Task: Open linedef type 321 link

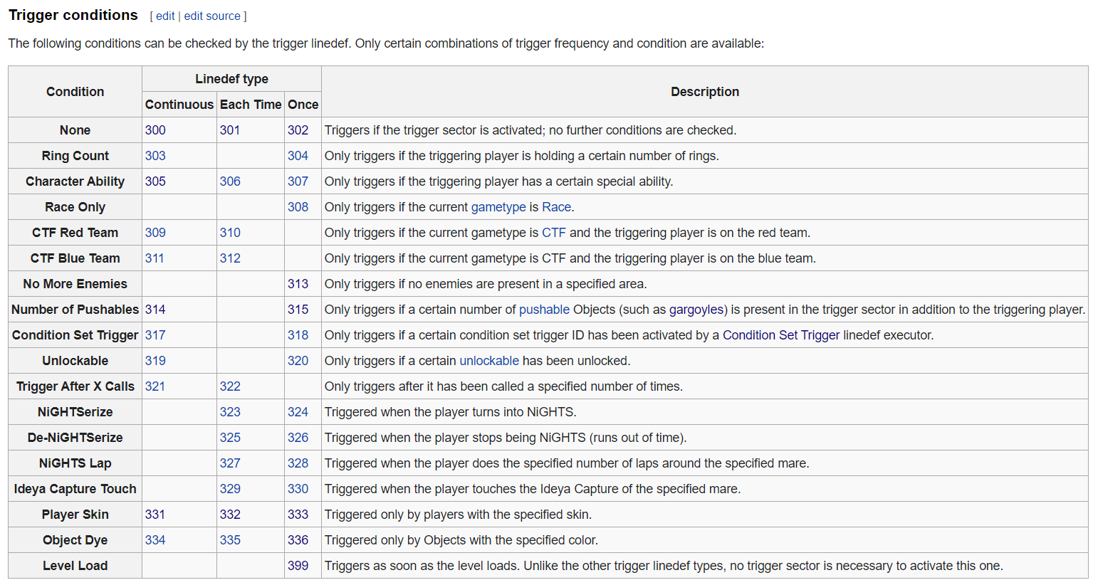Action: pos(155,386)
